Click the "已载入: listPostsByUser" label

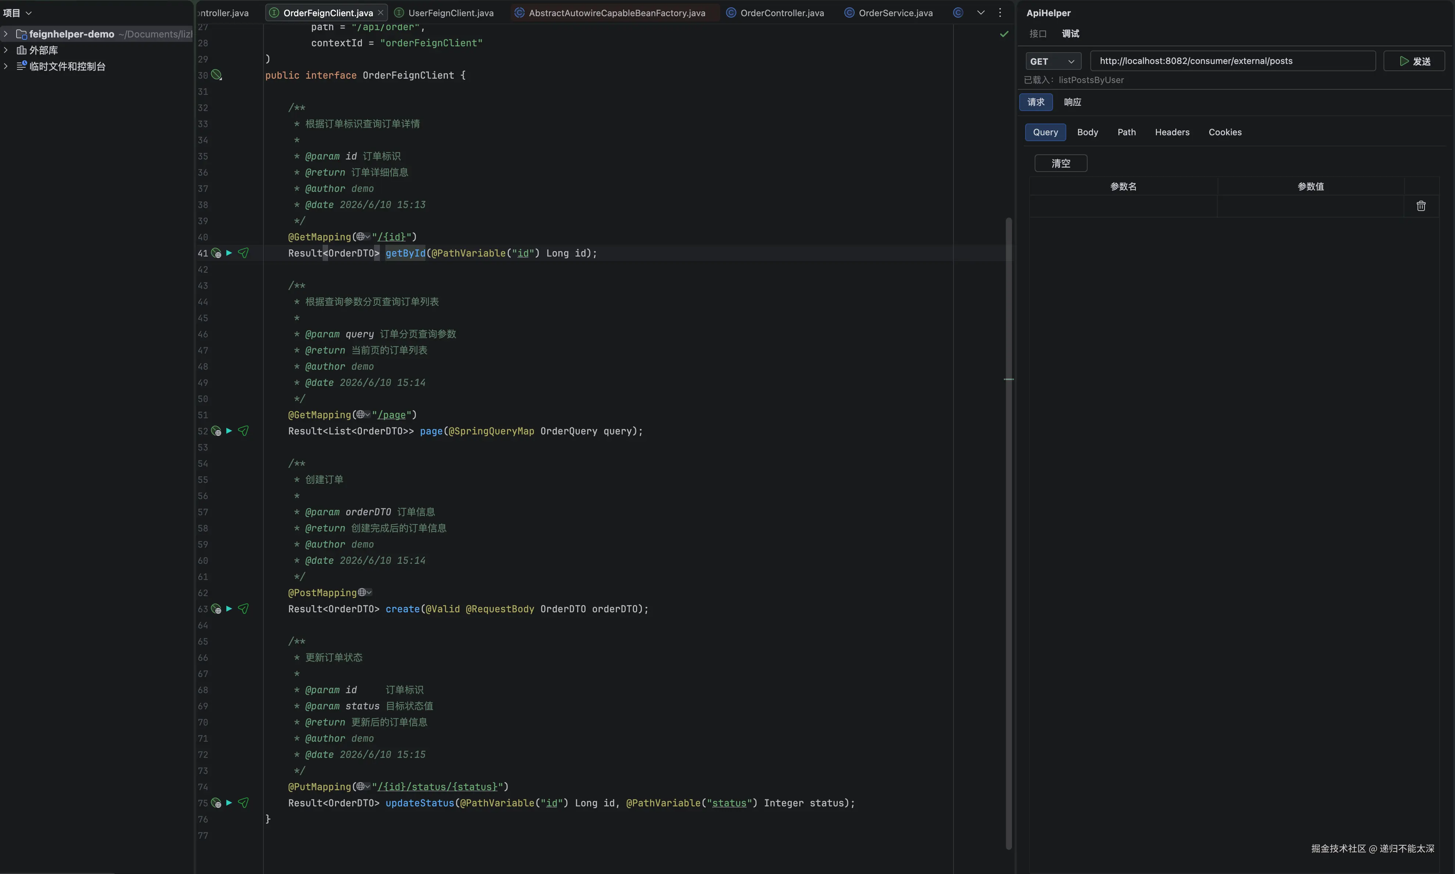(x=1074, y=79)
